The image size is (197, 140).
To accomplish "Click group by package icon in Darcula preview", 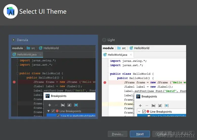I will [63, 105].
